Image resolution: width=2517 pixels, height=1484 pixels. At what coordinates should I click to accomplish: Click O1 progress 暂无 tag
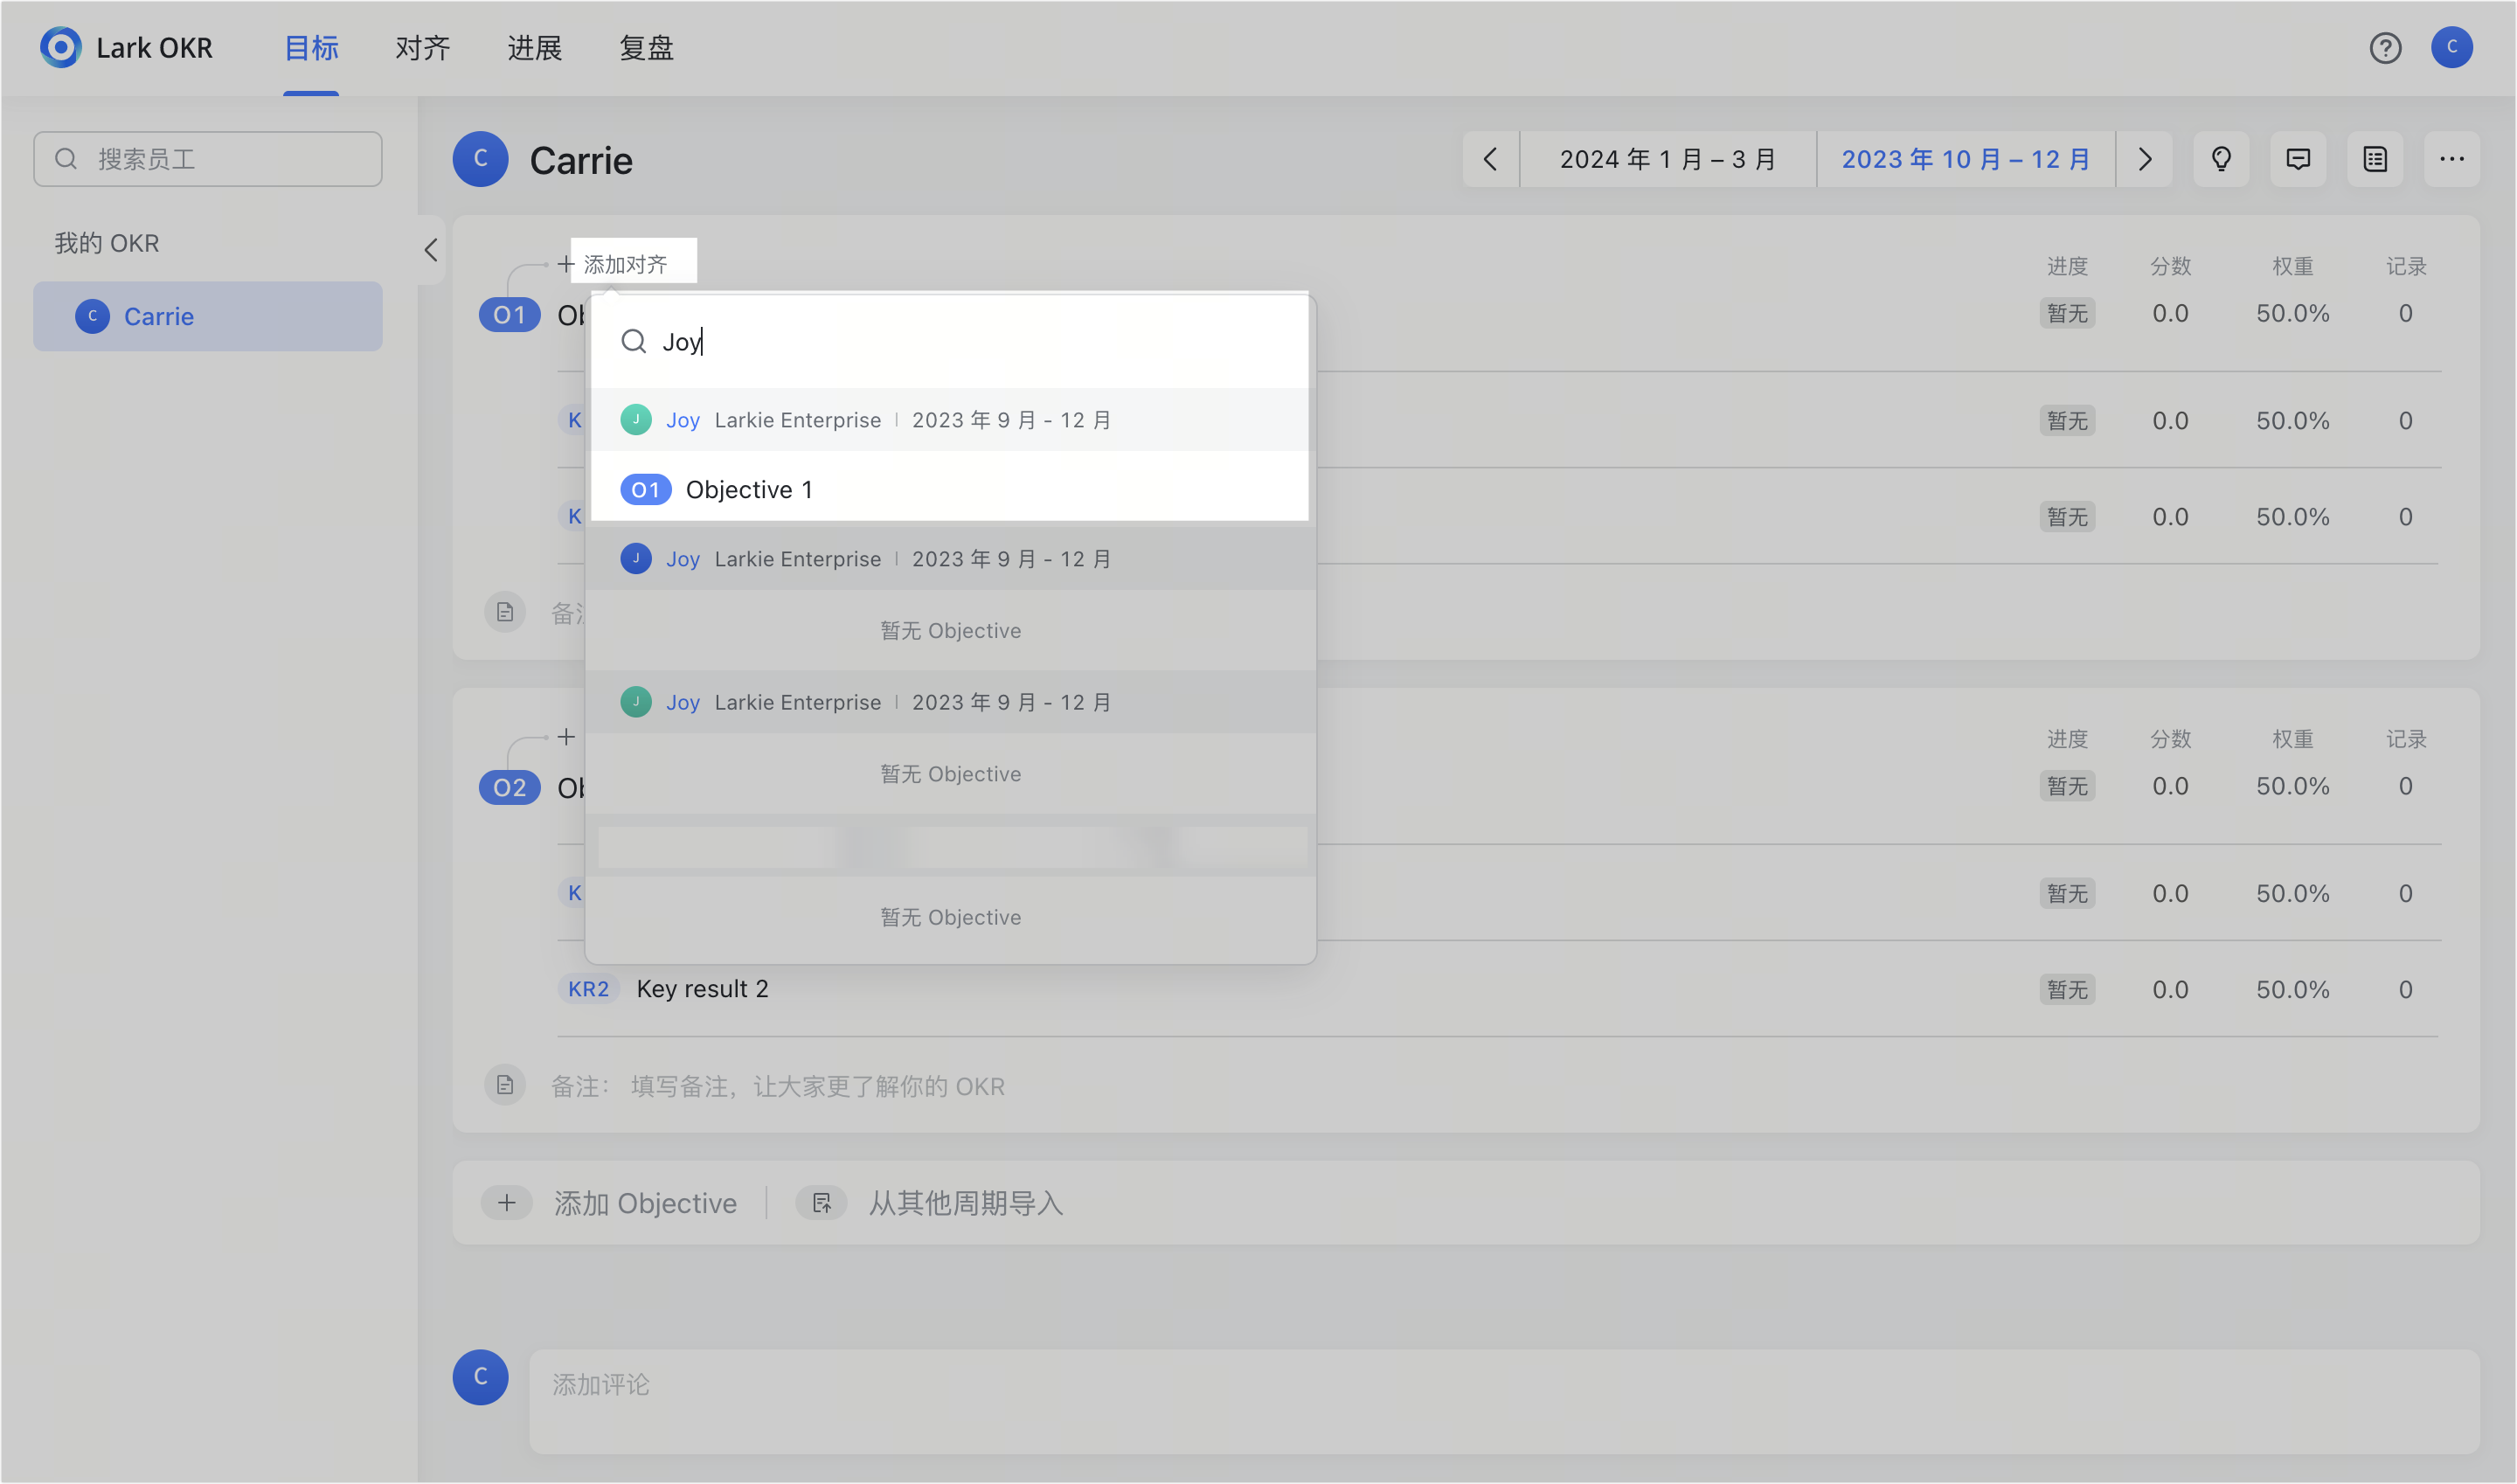click(x=2067, y=314)
